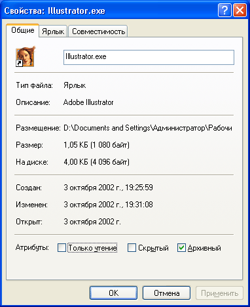Confirm with the OK button
This screenshot has width=250, height=307.
tap(113, 293)
